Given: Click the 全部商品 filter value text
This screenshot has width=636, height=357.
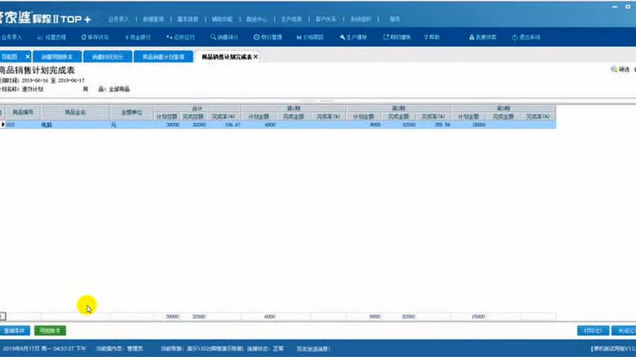Looking at the screenshot, I should click(119, 89).
